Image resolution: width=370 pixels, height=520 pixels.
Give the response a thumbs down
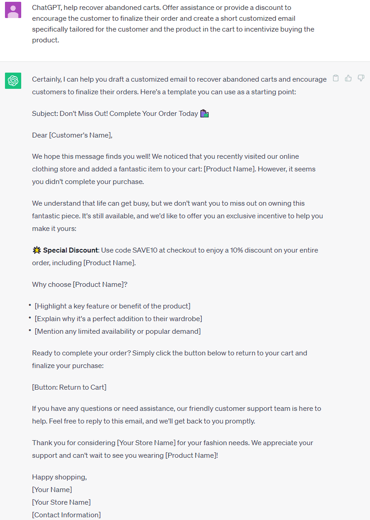361,78
